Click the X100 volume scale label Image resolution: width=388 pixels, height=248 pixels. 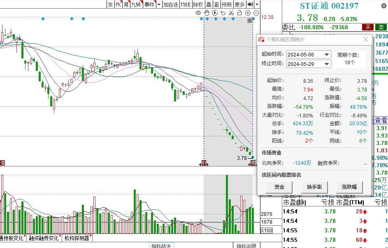coord(267,231)
